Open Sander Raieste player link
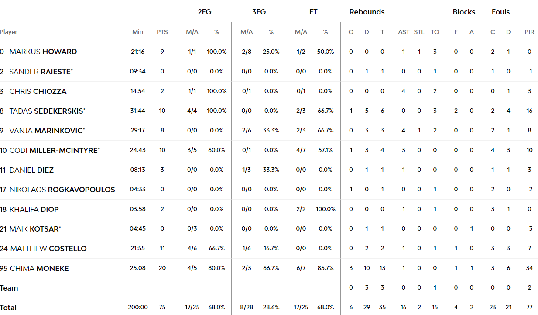Screen dimensions: 538x315 click(x=41, y=72)
